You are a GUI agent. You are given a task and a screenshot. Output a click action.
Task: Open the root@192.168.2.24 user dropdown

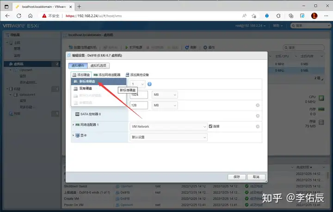[250, 26]
